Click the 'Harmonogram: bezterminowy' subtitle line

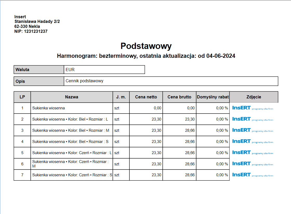point(146,56)
